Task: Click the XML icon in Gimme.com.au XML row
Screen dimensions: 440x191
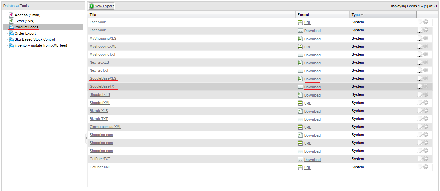Action: coord(300,127)
